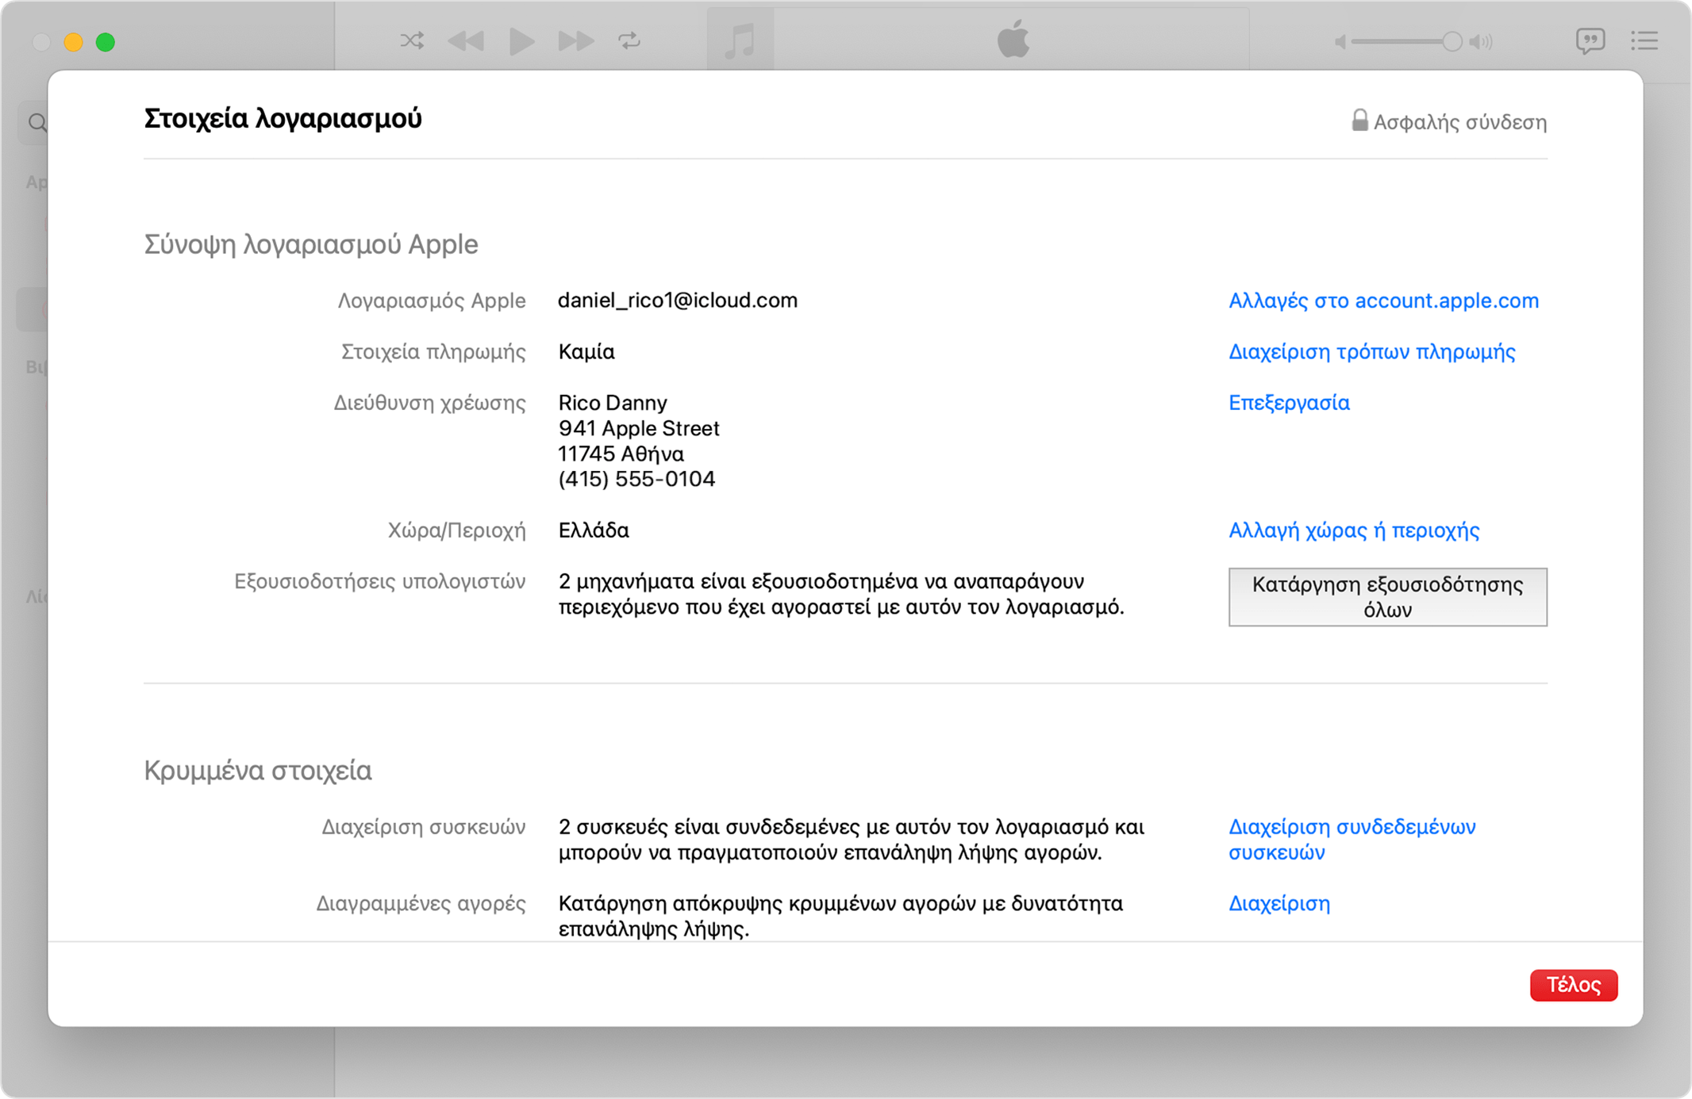Click the yellow minimize window button

pos(73,42)
